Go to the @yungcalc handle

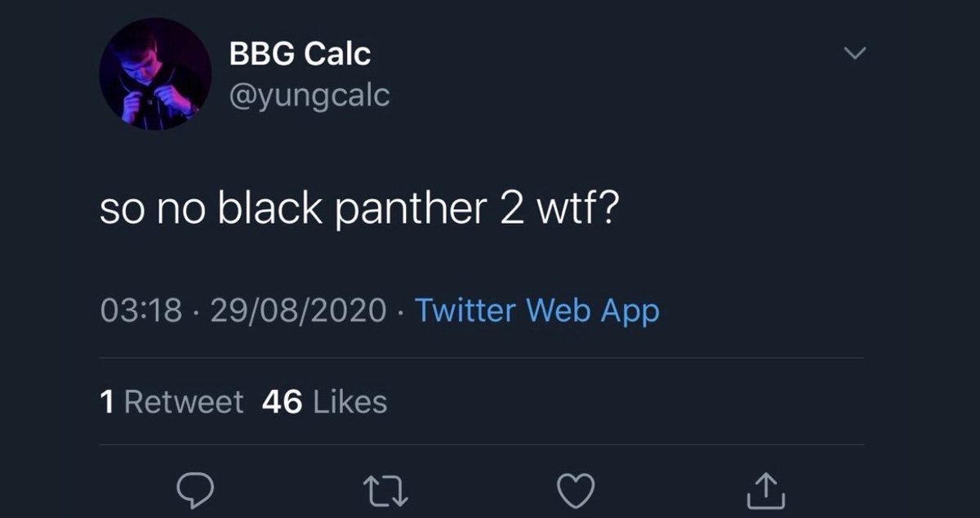pyautogui.click(x=310, y=96)
